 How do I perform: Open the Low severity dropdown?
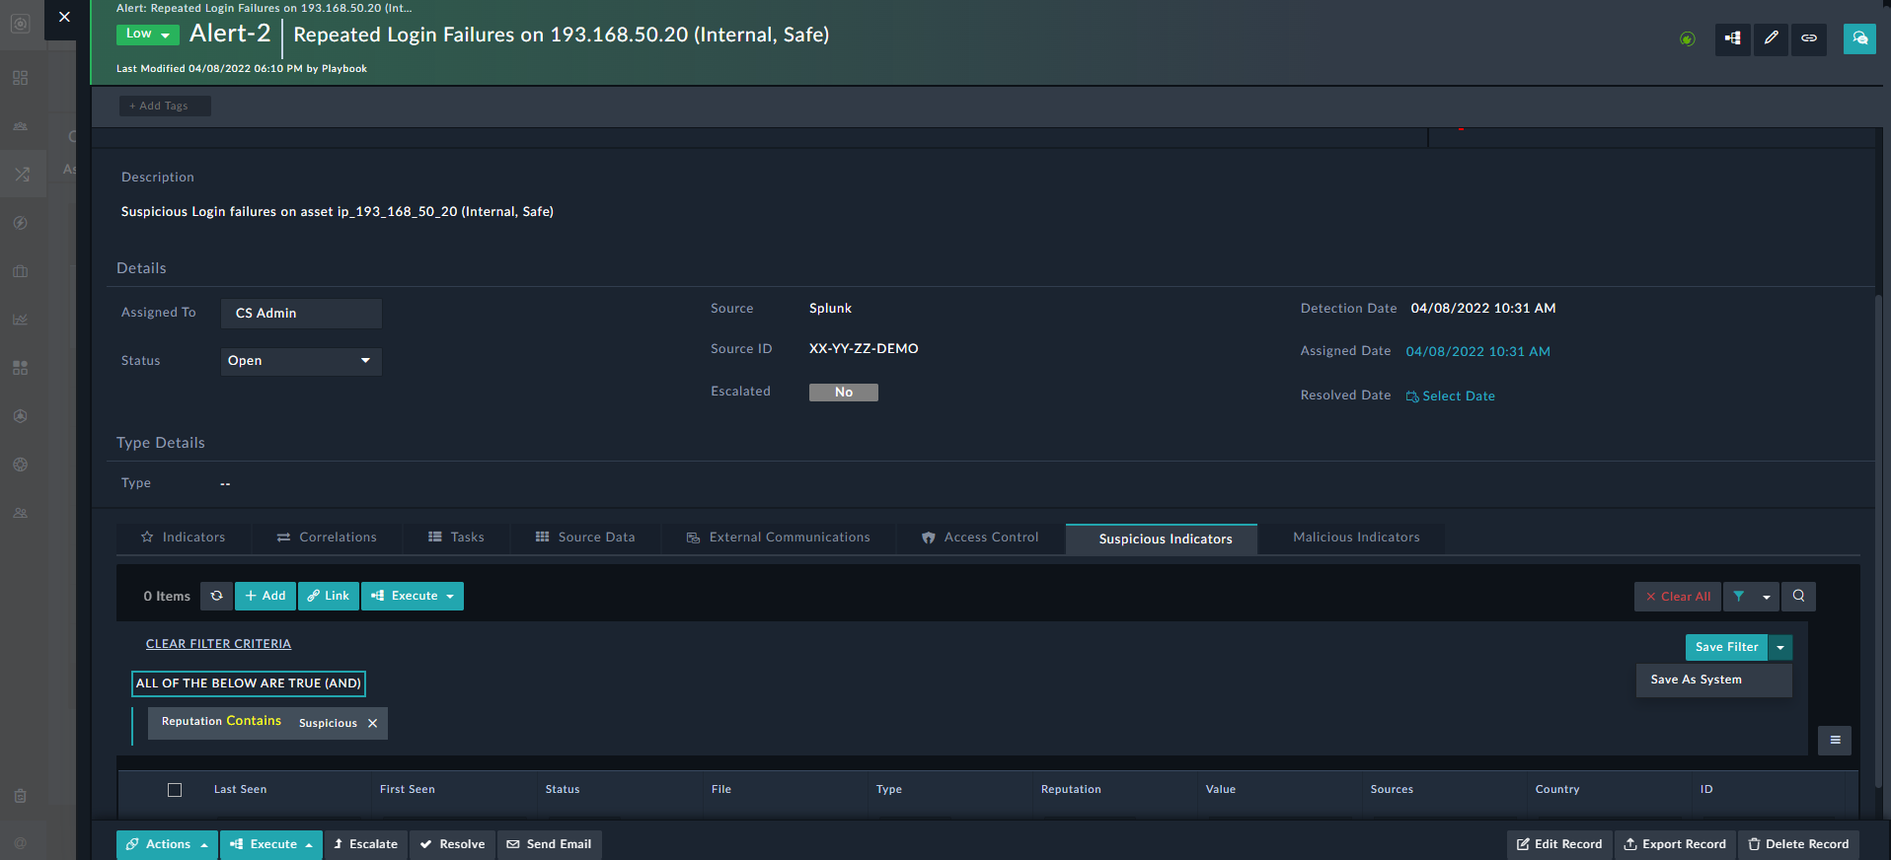148,35
